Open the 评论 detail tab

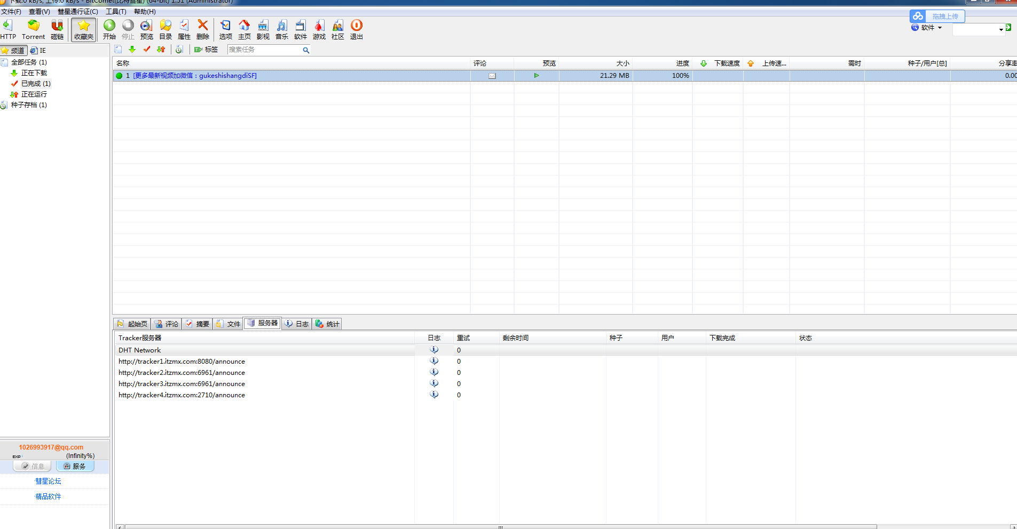166,324
